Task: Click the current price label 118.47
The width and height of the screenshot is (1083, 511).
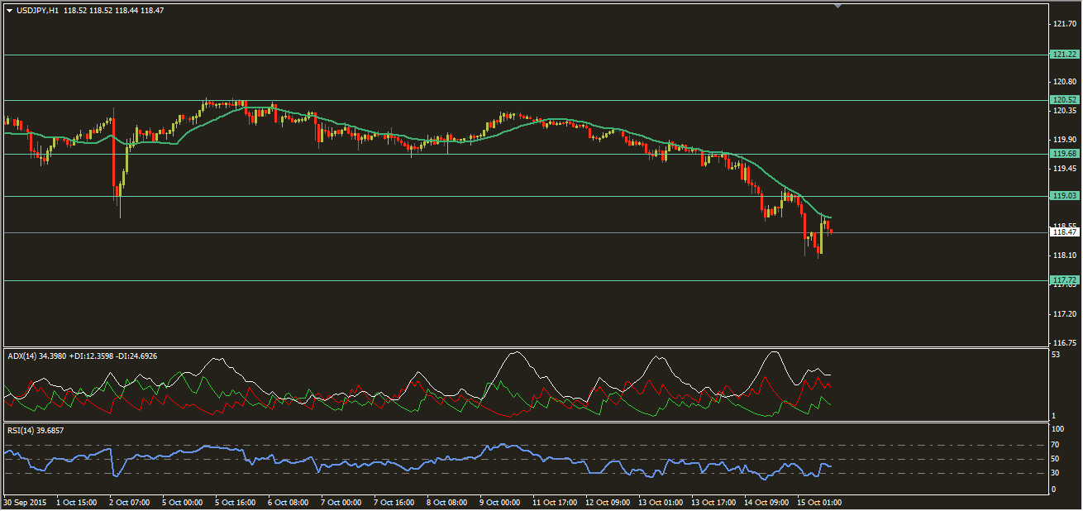Action: 1064,233
